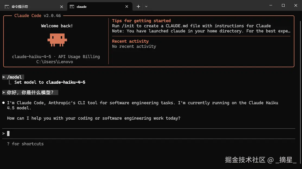The width and height of the screenshot is (302, 169).
Task: Click the "? for shortcuts" hint
Action: (x=25, y=144)
